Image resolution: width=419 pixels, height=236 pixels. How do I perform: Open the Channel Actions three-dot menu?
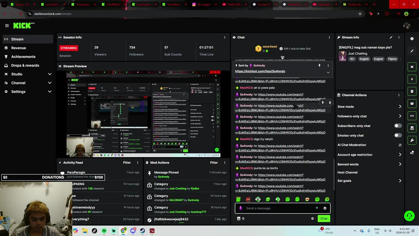coord(399,95)
